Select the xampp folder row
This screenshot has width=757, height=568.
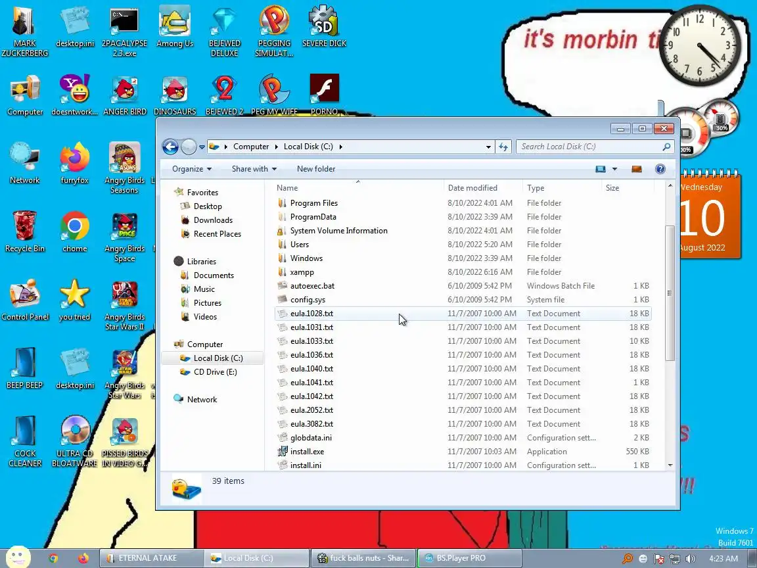pyautogui.click(x=463, y=272)
